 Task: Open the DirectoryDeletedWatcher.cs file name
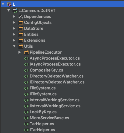(x=57, y=76)
